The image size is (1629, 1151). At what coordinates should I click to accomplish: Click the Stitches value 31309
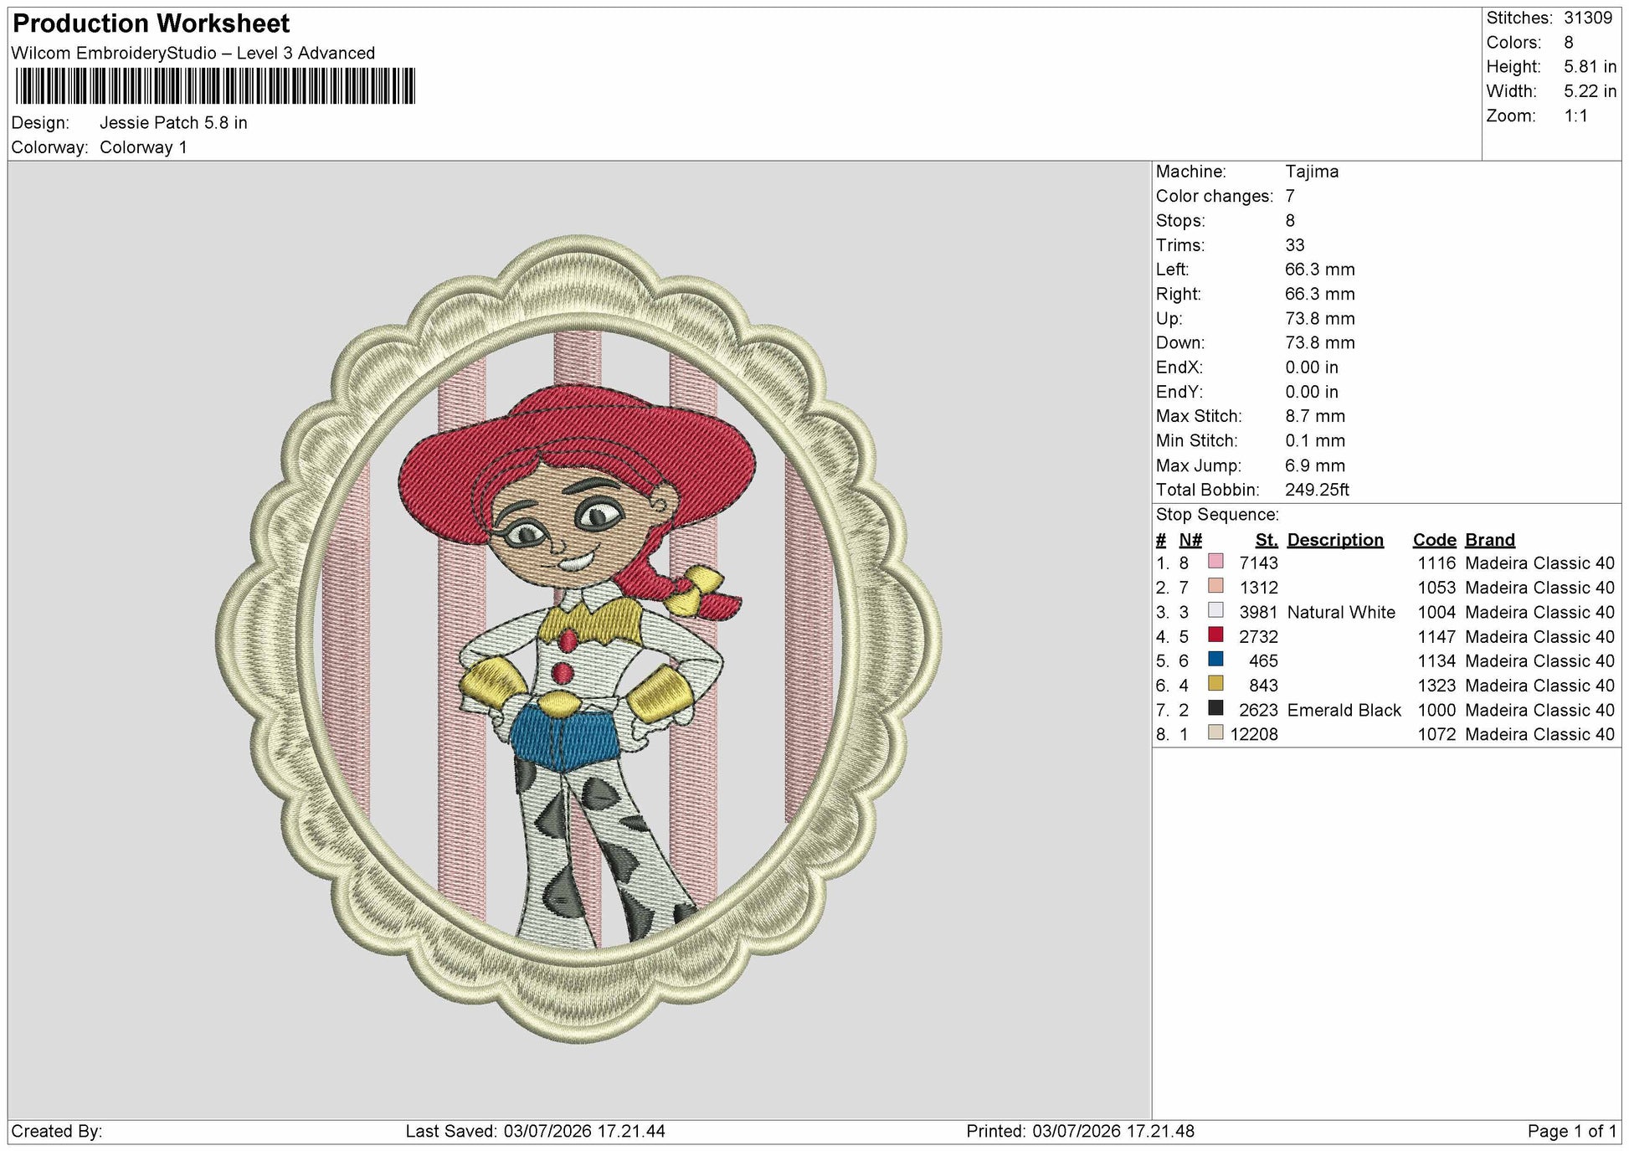click(x=1588, y=18)
